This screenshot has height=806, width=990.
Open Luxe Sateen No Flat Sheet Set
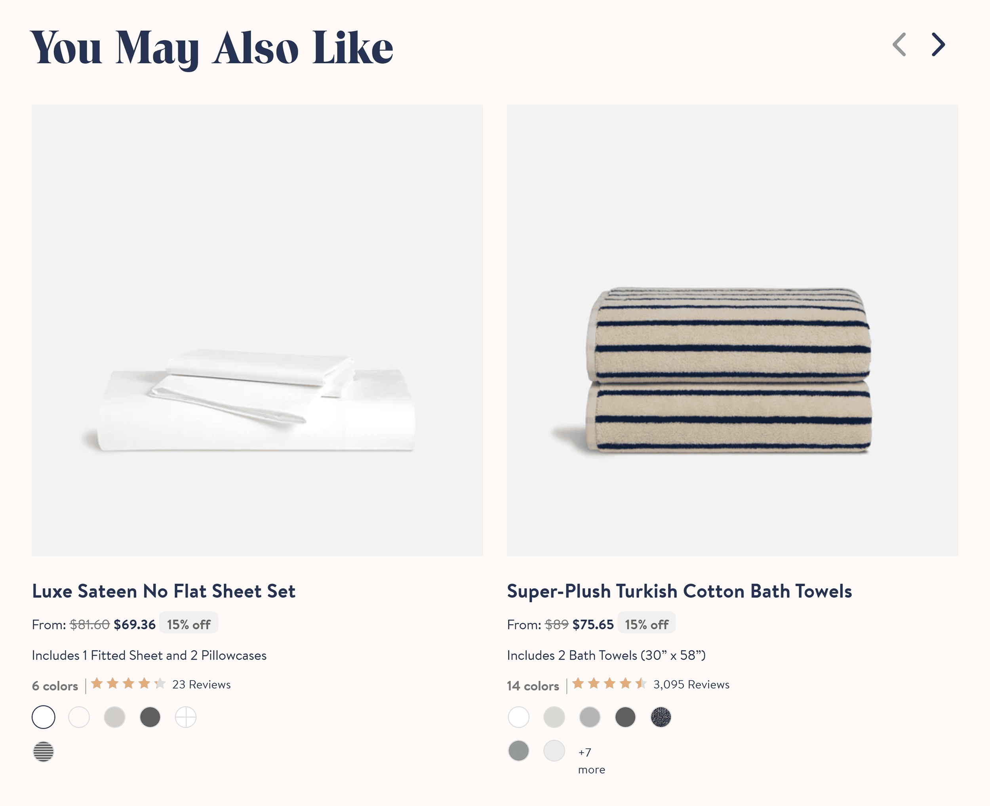163,591
